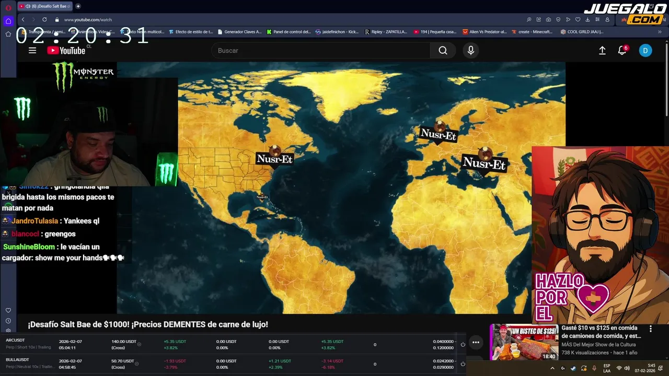Open 'Ripley - ZAPATILLA...' bookmark
Screen dimensions: 669x376
(x=386, y=31)
